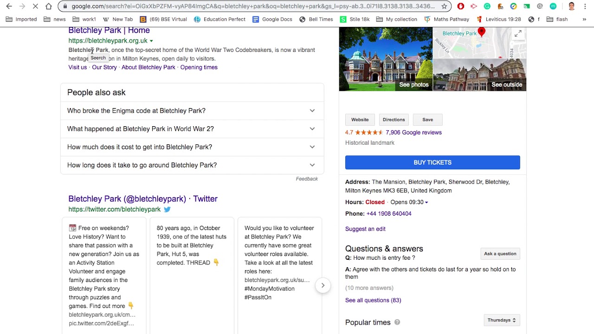Open the tweet about Activity Station Volunteer

click(104, 276)
